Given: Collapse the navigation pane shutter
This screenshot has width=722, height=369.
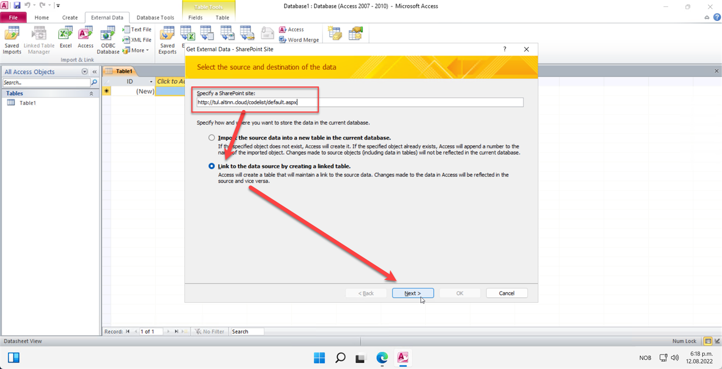Looking at the screenshot, I should click(x=94, y=72).
